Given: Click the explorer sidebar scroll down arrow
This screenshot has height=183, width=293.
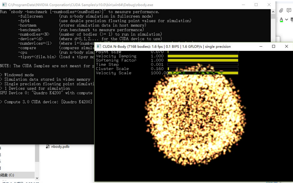Looking at the screenshot, I should click(37, 178).
